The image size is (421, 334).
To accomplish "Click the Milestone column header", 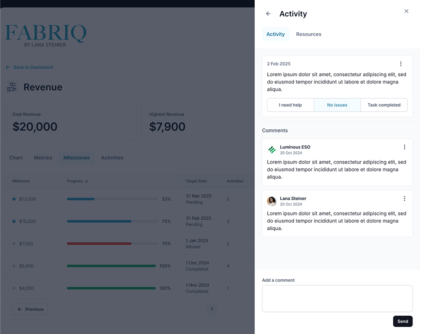I will [x=21, y=181].
